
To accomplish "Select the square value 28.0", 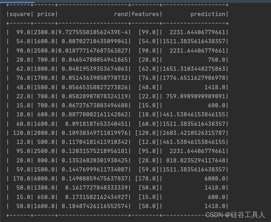I will 23,160.
